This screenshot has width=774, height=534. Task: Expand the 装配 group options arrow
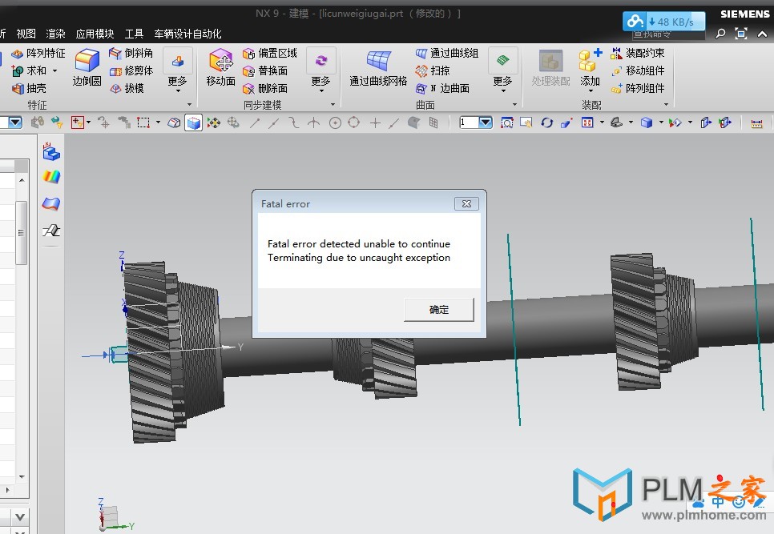click(666, 105)
